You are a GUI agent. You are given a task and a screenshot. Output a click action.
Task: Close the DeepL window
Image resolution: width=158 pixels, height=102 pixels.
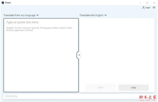click(x=154, y=3)
